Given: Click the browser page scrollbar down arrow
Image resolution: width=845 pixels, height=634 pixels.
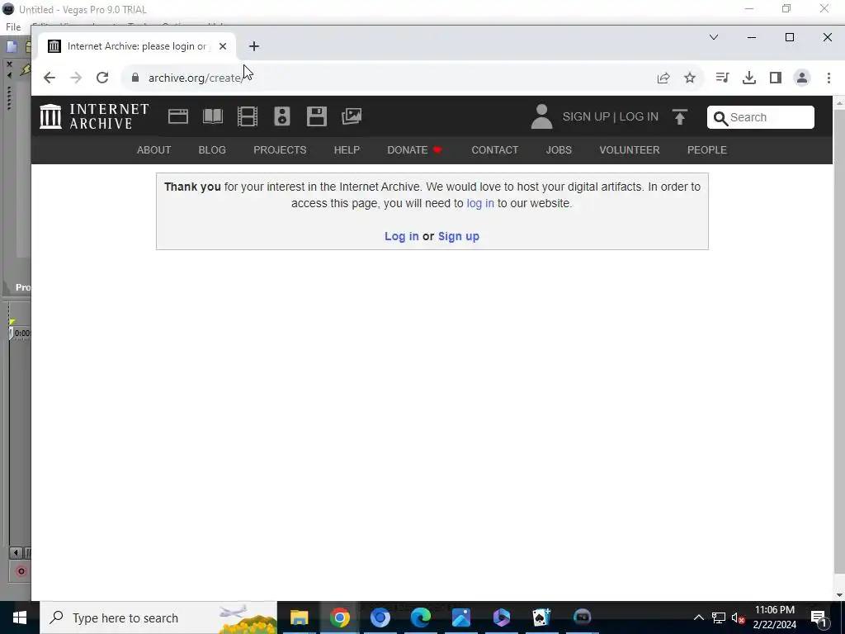Looking at the screenshot, I should click(839, 595).
